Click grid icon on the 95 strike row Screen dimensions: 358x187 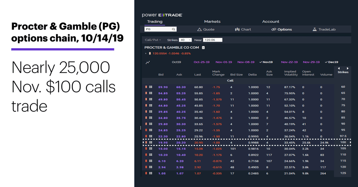151,130
